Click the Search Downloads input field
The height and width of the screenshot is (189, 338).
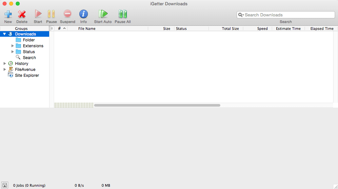tap(286, 15)
